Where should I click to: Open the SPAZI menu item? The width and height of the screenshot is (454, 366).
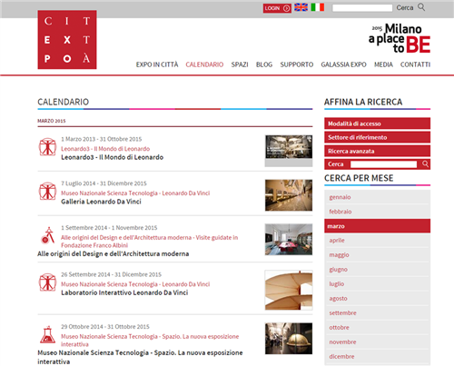[240, 64]
